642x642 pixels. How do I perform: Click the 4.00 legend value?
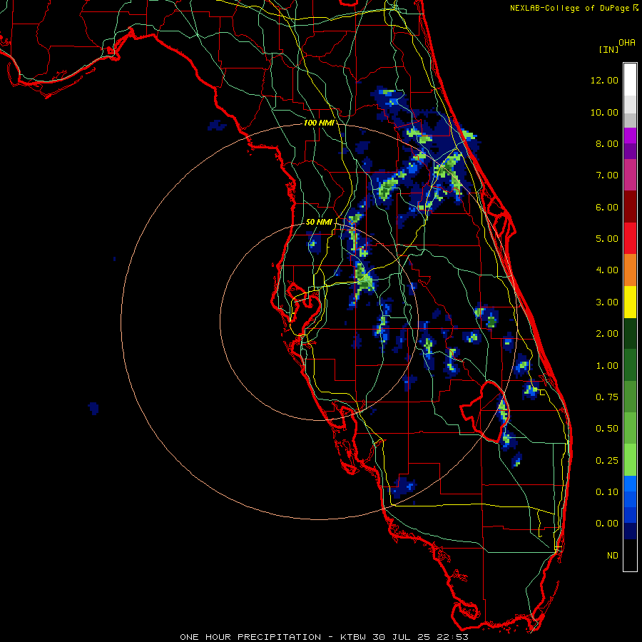pyautogui.click(x=607, y=270)
